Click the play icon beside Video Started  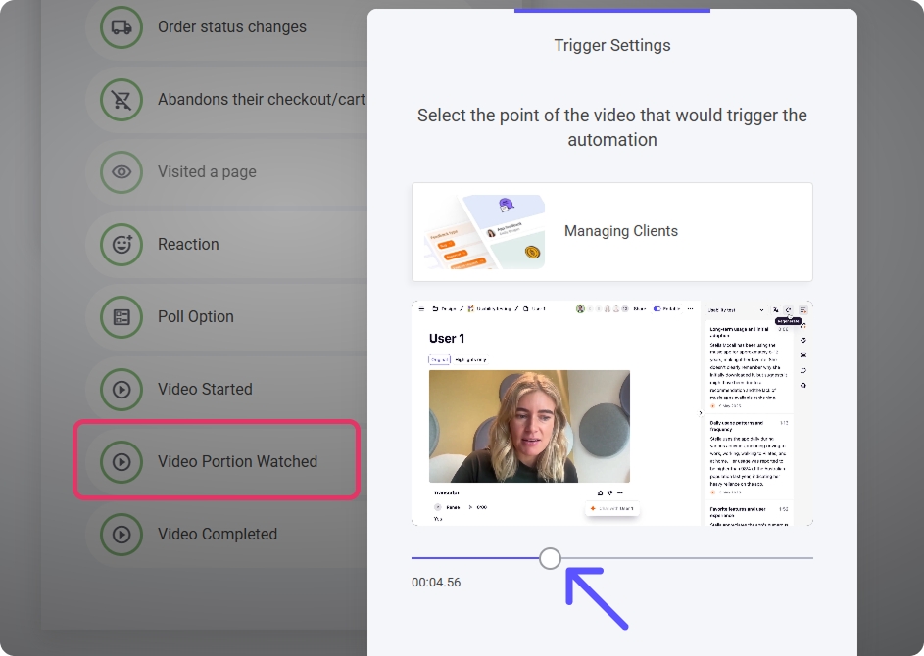(x=122, y=390)
